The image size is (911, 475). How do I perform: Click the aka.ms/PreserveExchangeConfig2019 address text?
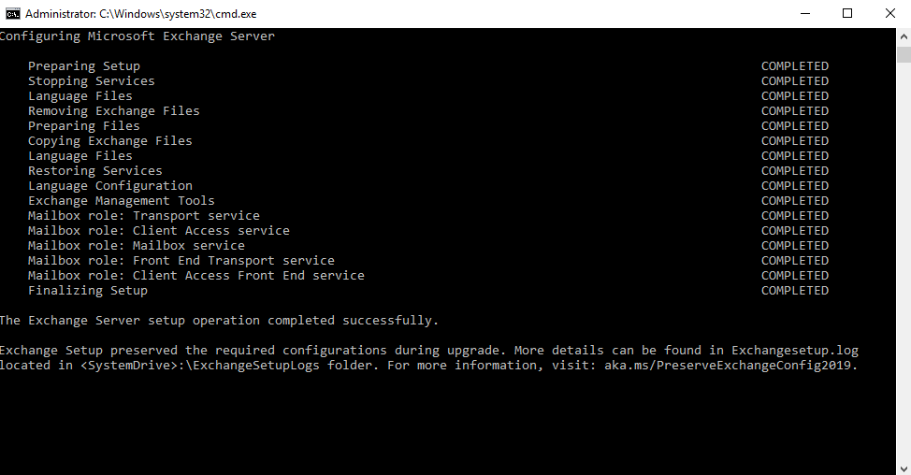click(x=730, y=366)
